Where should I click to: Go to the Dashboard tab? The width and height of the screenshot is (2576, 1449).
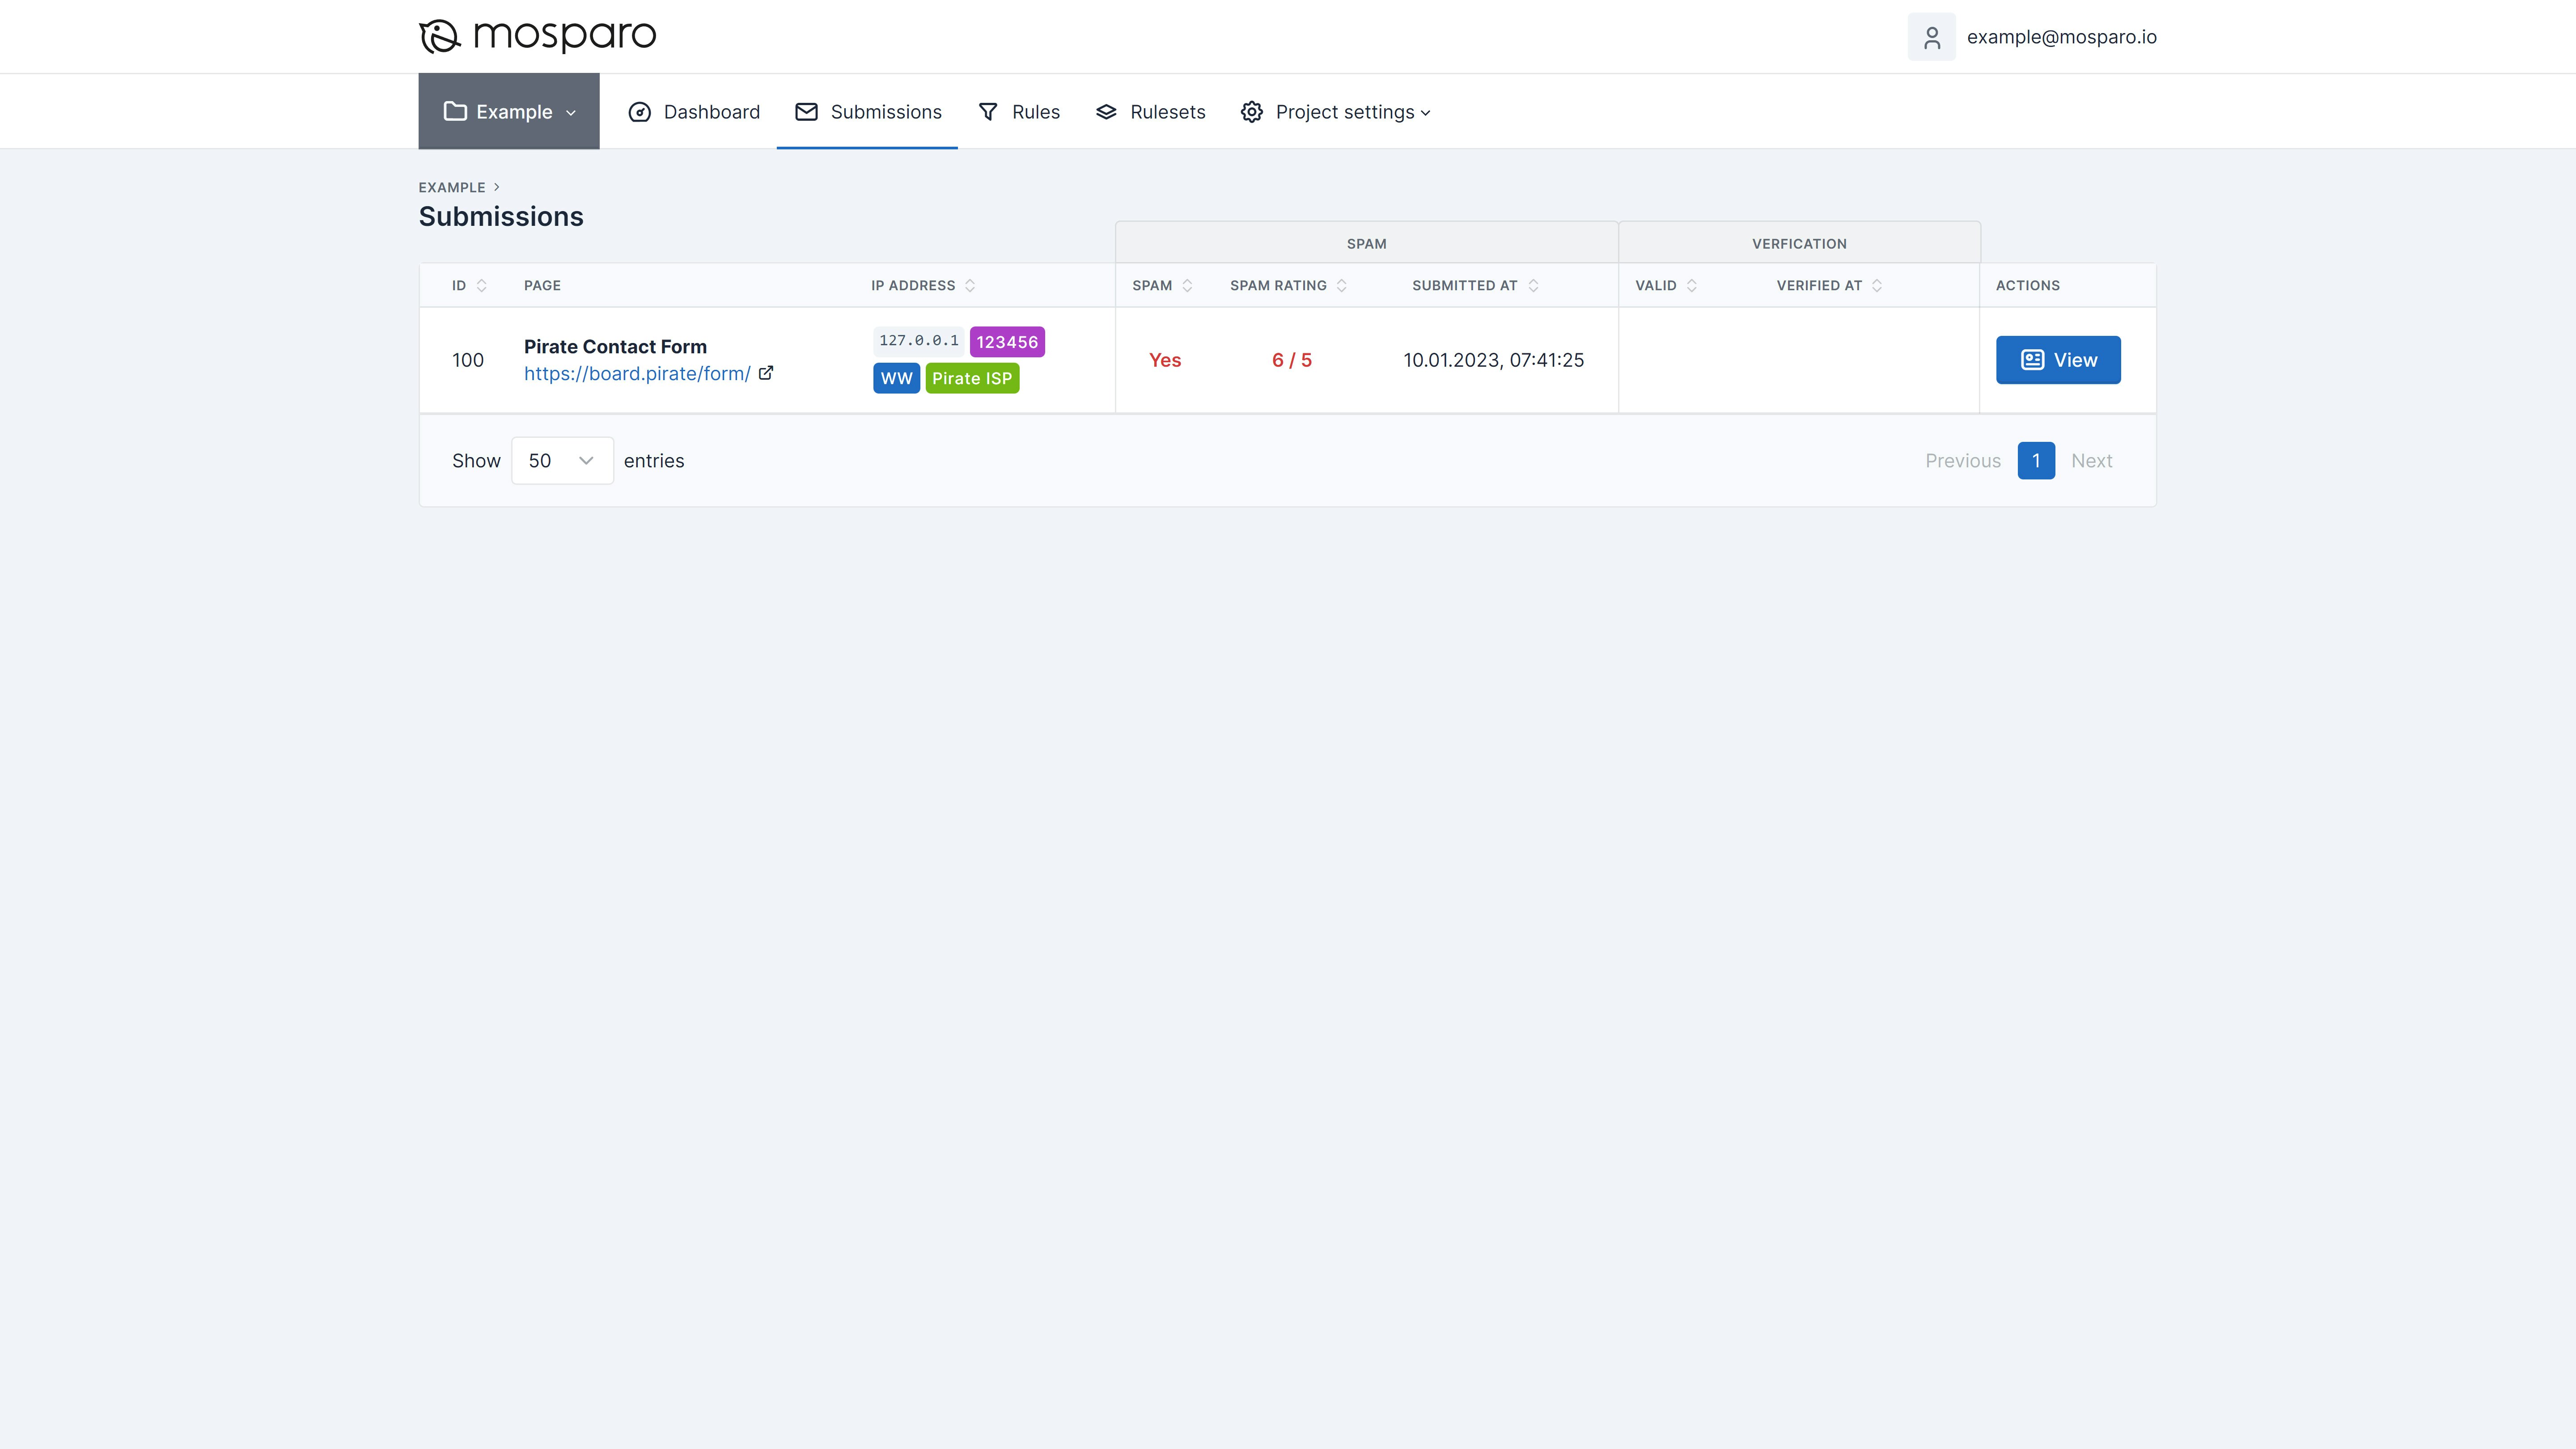pos(694,112)
